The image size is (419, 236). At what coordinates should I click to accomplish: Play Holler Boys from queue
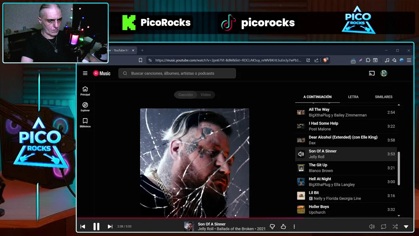(346, 209)
